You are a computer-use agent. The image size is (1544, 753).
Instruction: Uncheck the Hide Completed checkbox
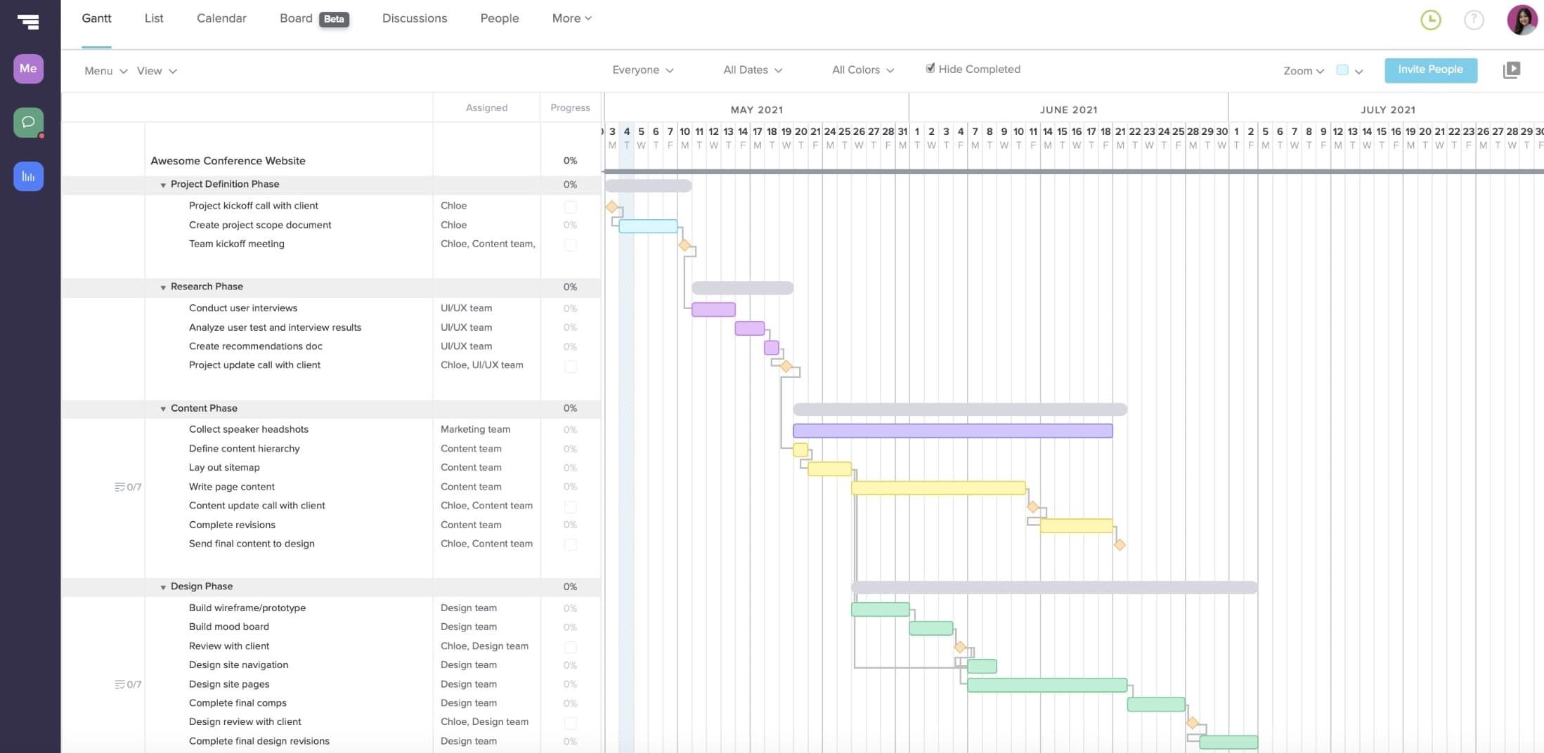[930, 68]
